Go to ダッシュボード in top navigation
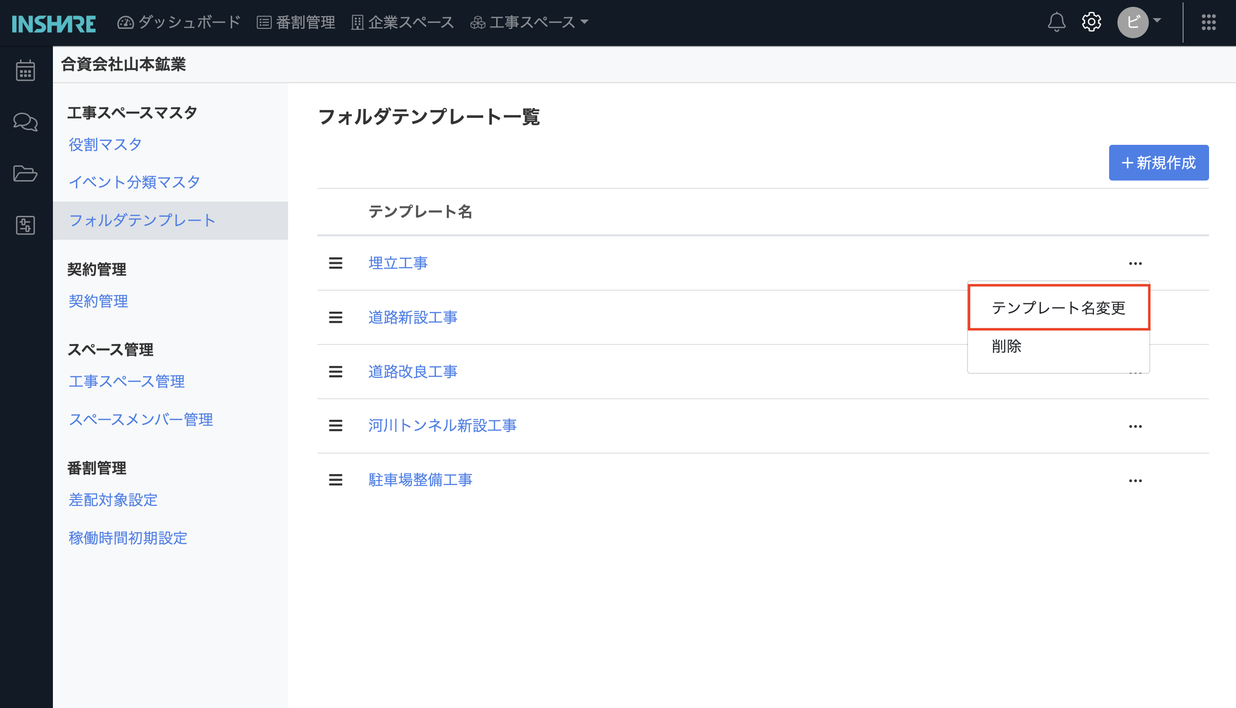 pos(179,22)
